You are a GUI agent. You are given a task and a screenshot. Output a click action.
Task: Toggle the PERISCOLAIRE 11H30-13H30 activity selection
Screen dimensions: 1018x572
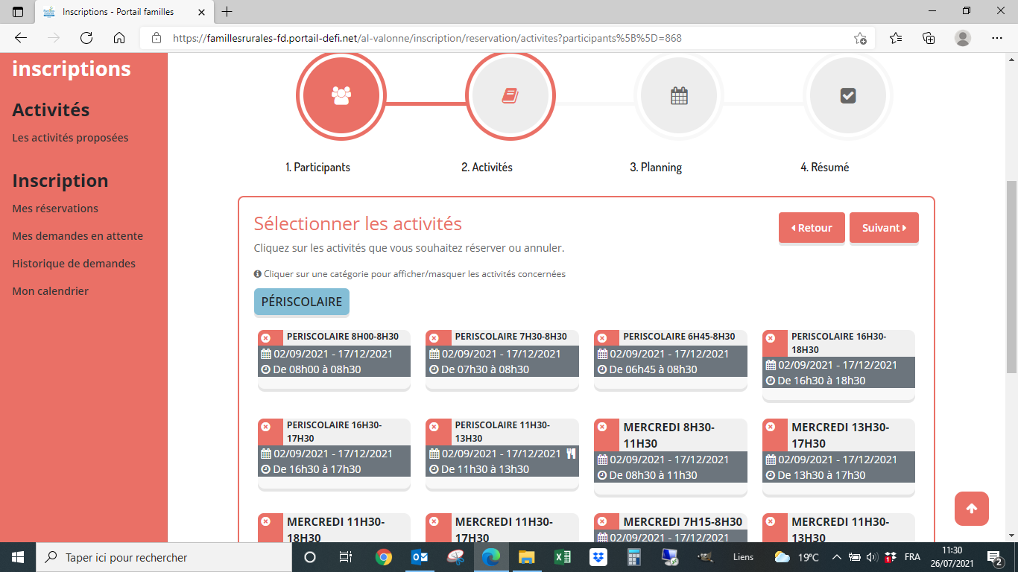click(x=434, y=427)
